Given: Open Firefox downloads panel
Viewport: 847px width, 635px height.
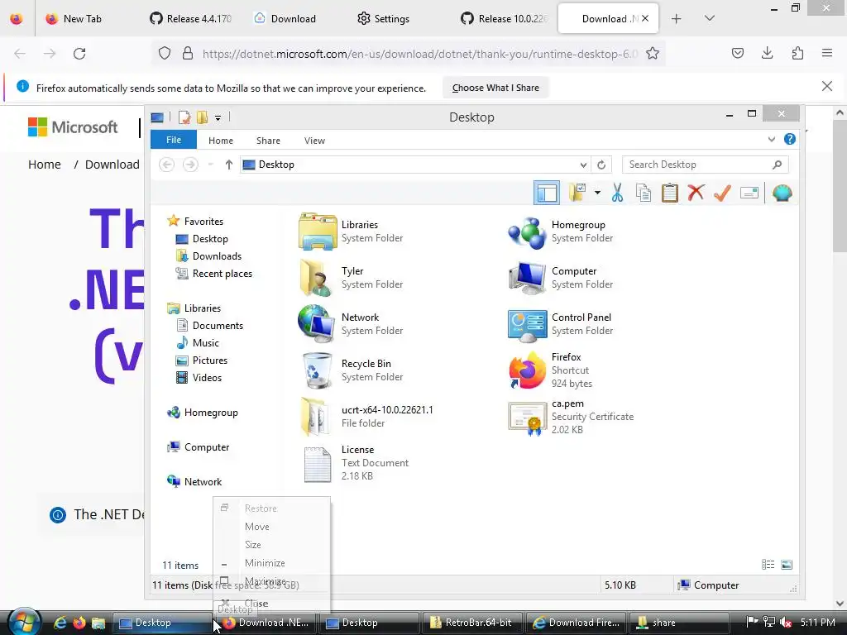Looking at the screenshot, I should pyautogui.click(x=767, y=53).
